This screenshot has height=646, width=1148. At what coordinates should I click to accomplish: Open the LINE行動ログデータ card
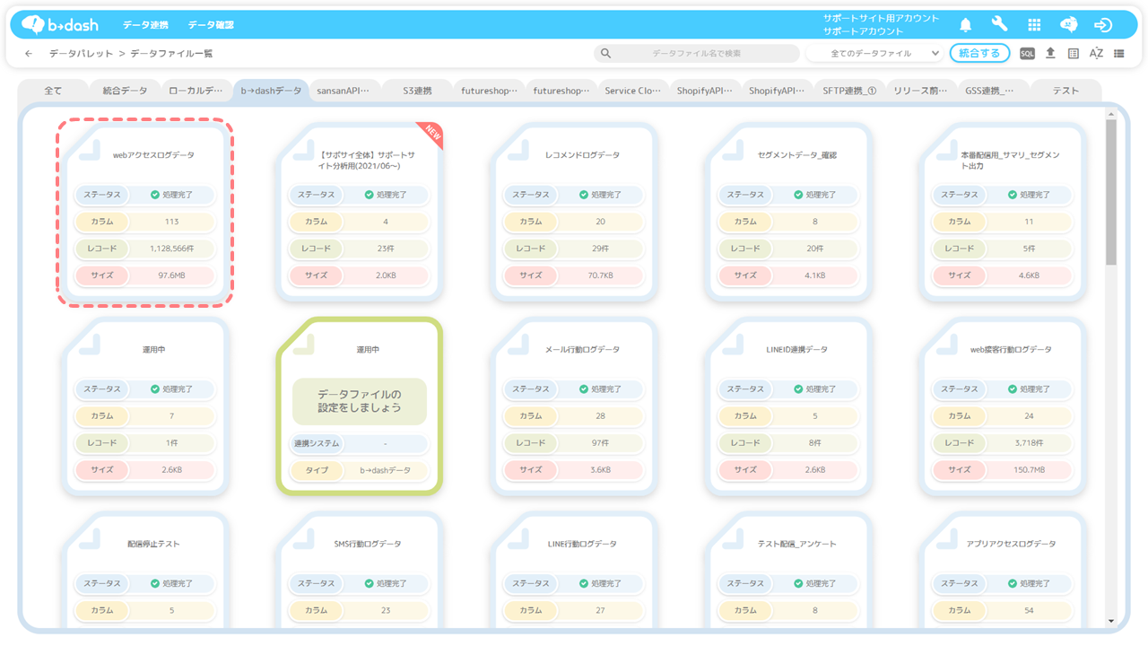point(574,572)
